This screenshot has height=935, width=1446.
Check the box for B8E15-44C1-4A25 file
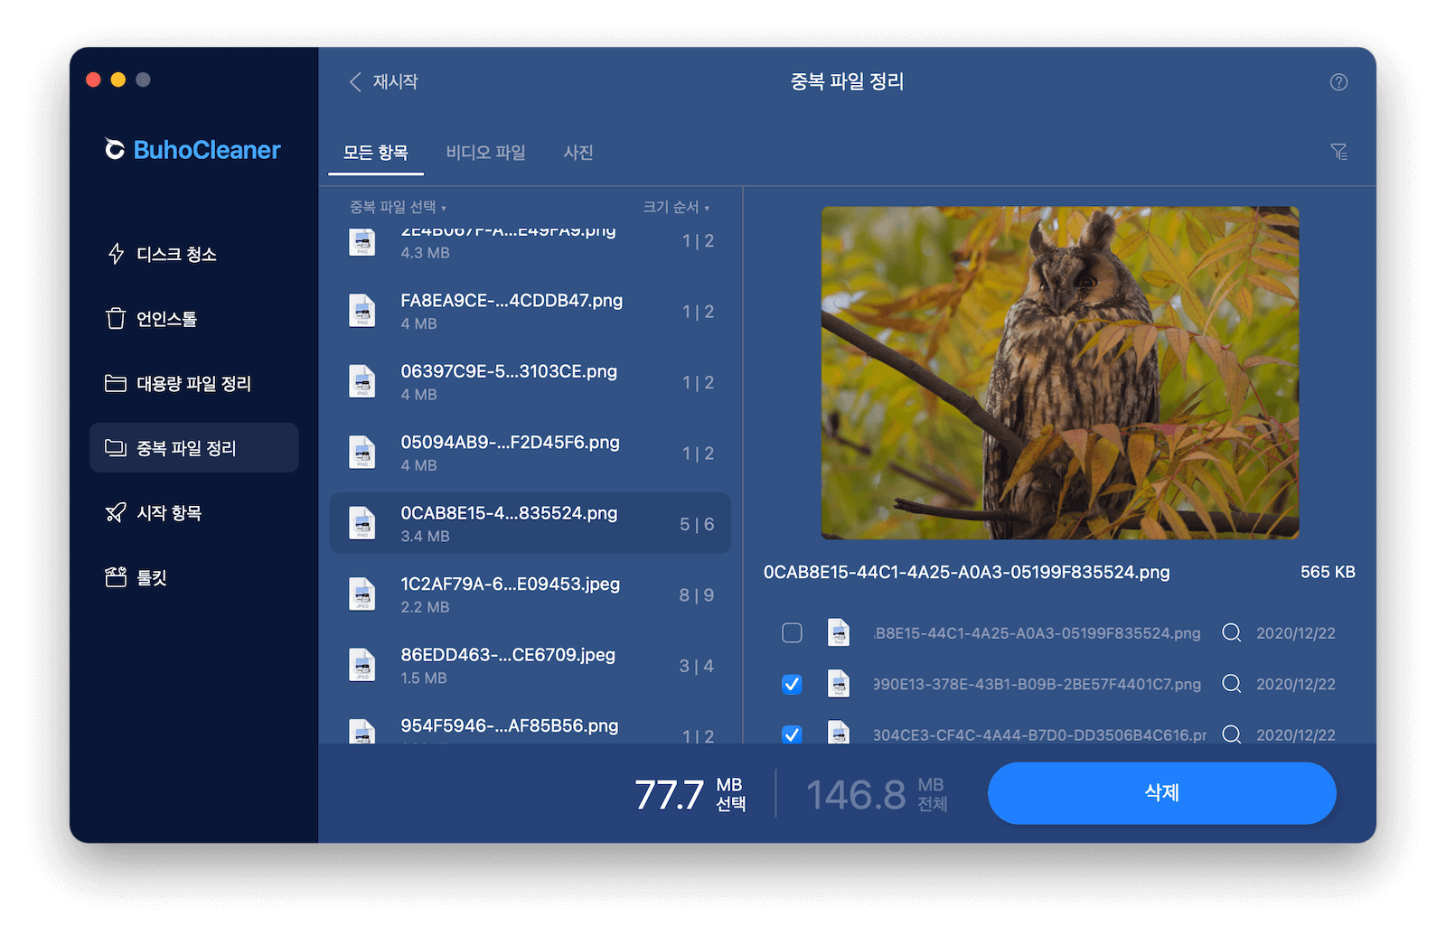(x=792, y=632)
